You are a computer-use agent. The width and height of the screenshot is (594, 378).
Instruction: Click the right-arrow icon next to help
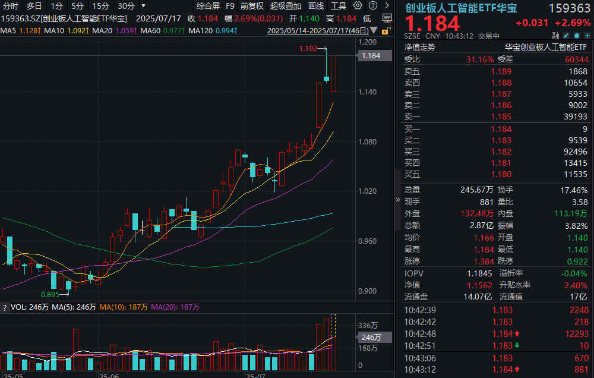[x=387, y=5]
